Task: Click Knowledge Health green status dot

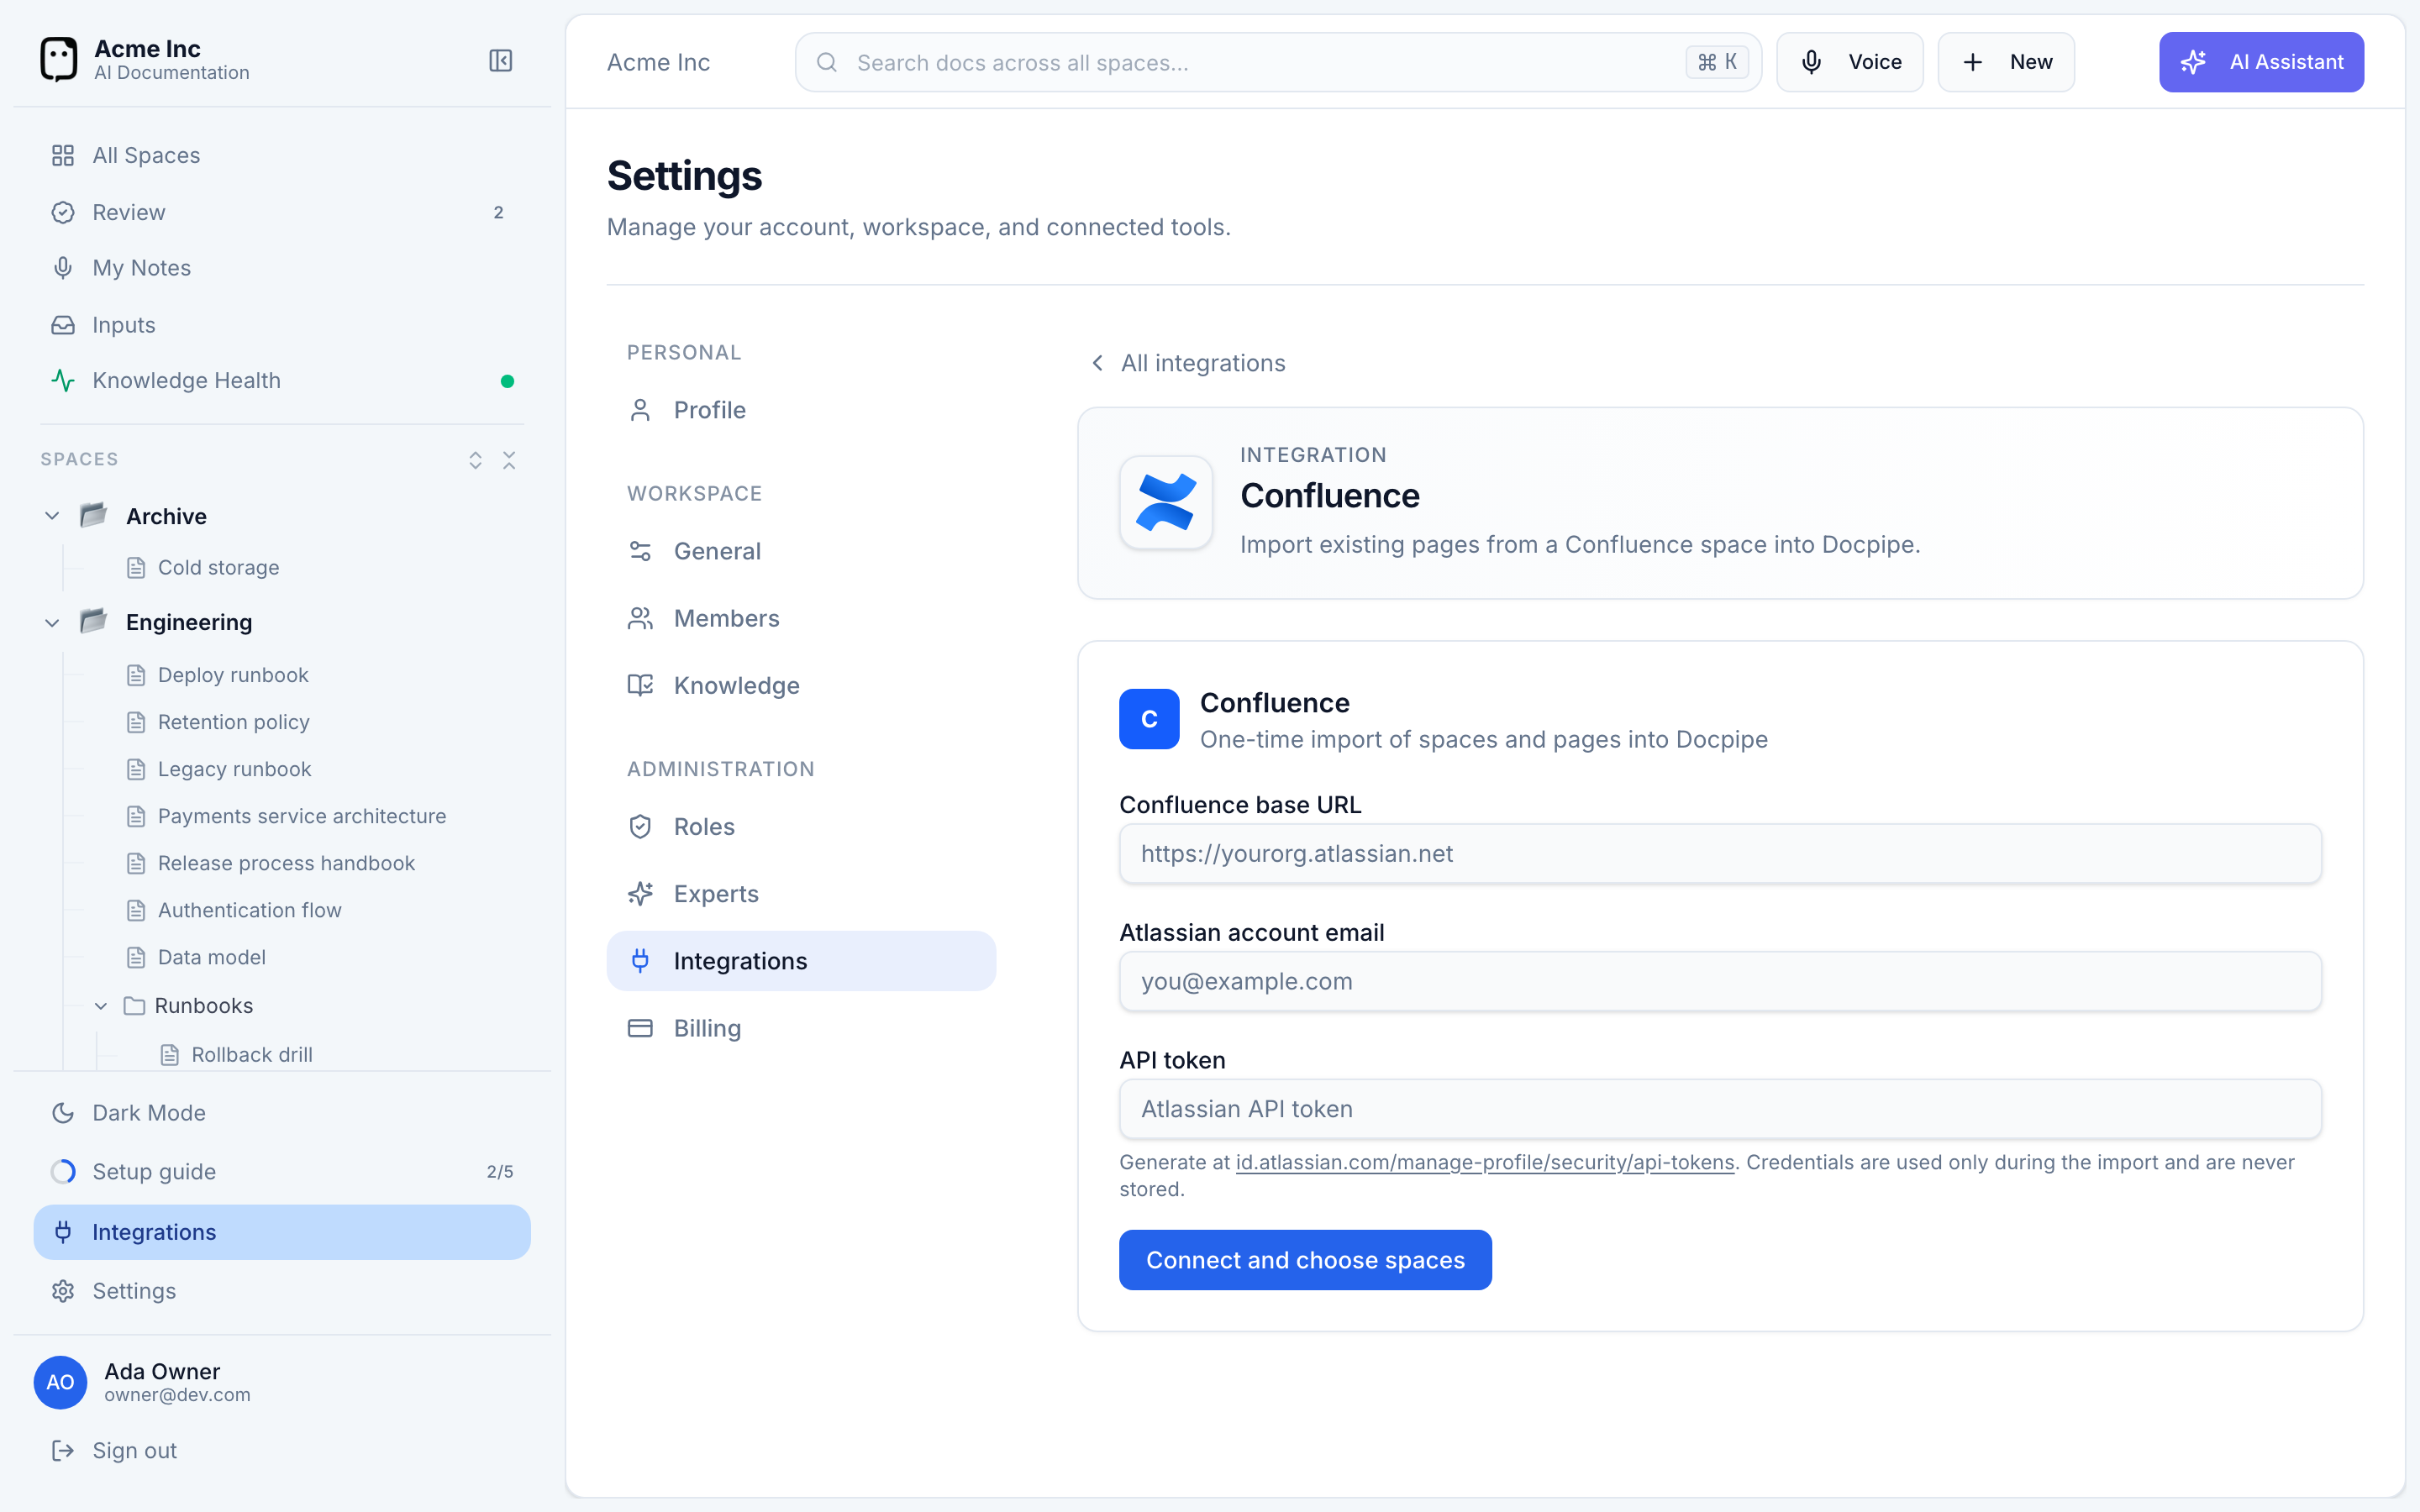Action: click(507, 381)
